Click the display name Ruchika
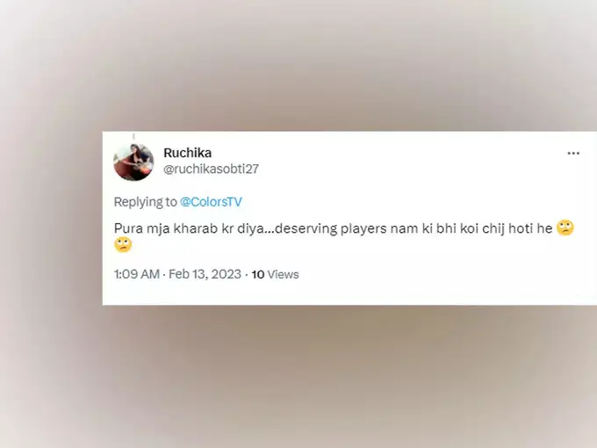Screen dimensions: 597x448 [187, 153]
